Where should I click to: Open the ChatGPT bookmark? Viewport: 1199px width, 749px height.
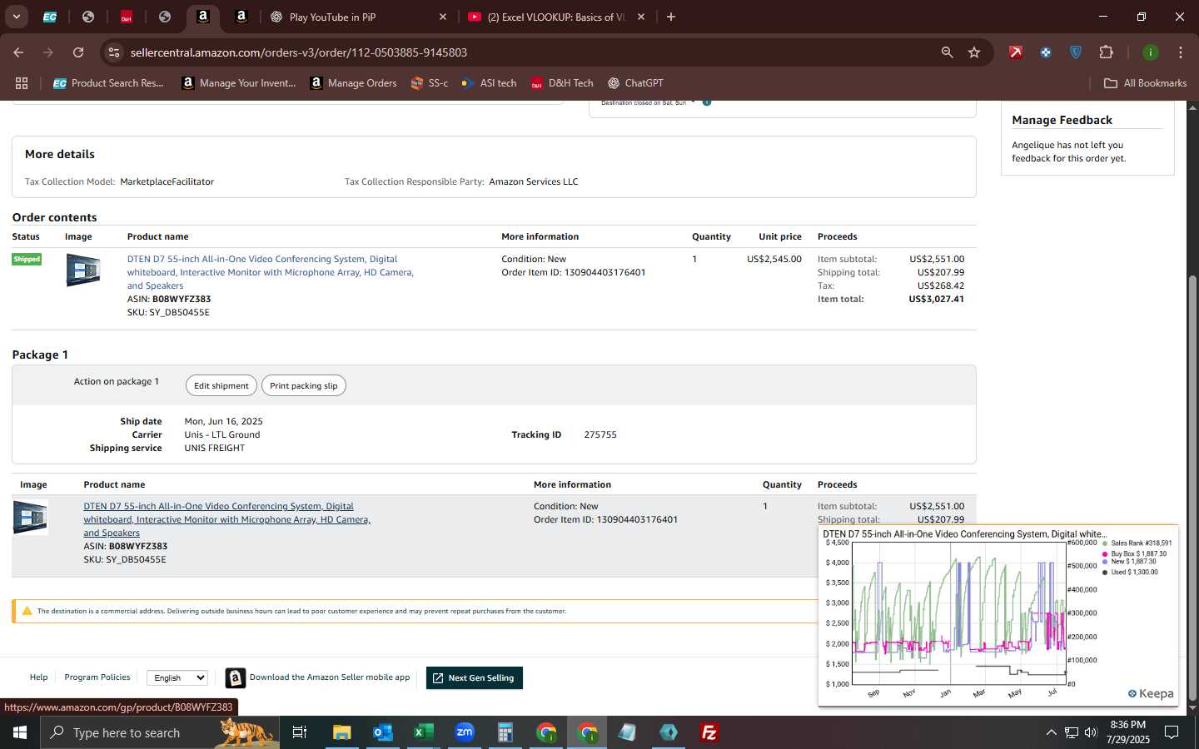point(635,83)
